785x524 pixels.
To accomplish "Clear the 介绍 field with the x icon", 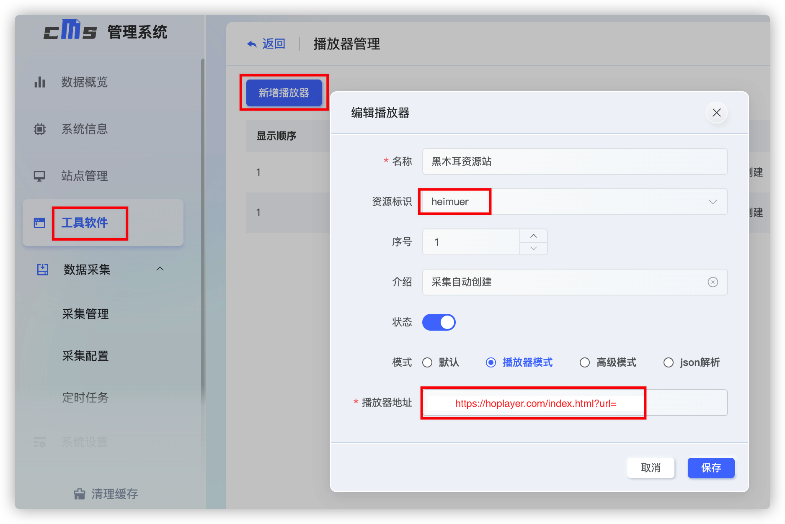I will point(713,282).
